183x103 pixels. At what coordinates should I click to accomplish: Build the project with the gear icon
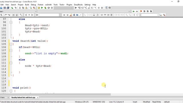tap(39, 8)
